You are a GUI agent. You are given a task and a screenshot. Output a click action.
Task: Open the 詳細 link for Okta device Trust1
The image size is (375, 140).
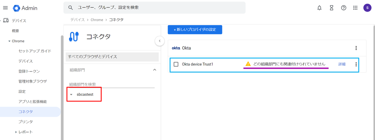tap(342, 64)
